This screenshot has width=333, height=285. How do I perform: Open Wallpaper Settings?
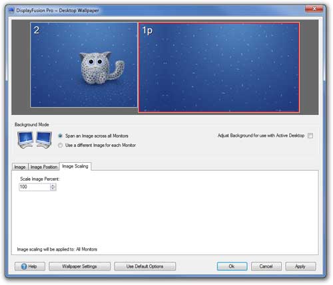pos(79,266)
